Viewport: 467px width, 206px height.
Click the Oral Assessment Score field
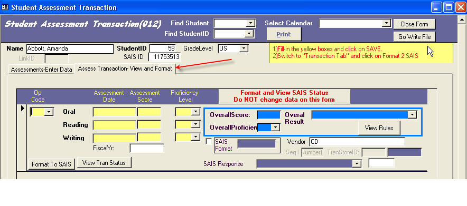click(x=149, y=112)
